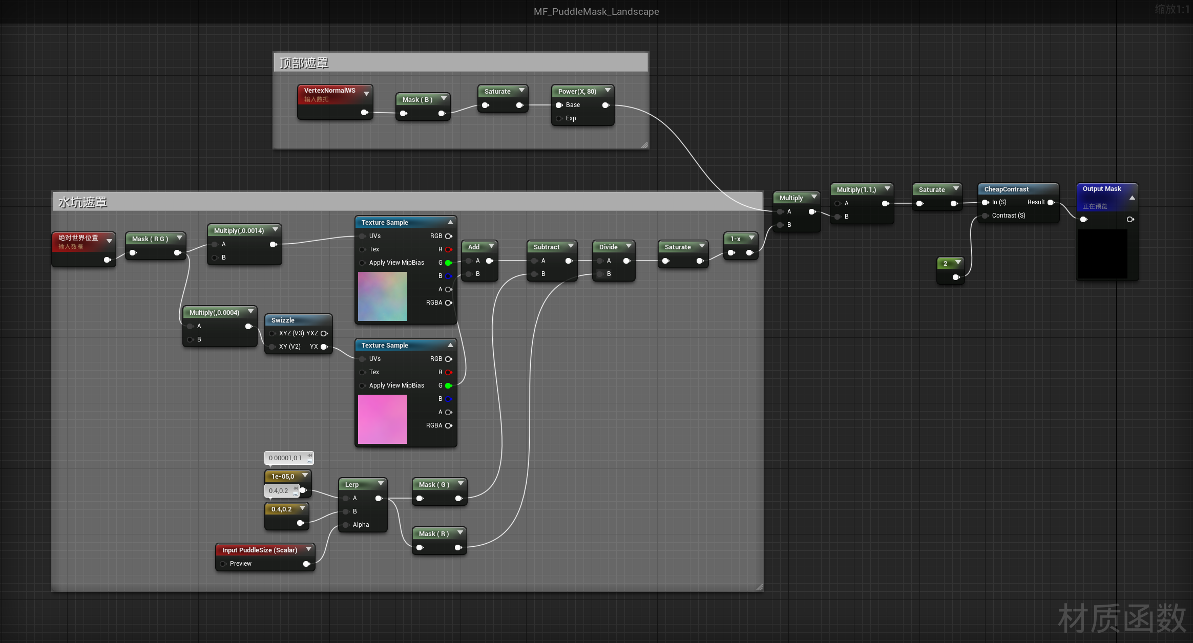Click the 0.00001,0.1 comment bubble field
Screen dimensions: 1193x643
point(285,458)
